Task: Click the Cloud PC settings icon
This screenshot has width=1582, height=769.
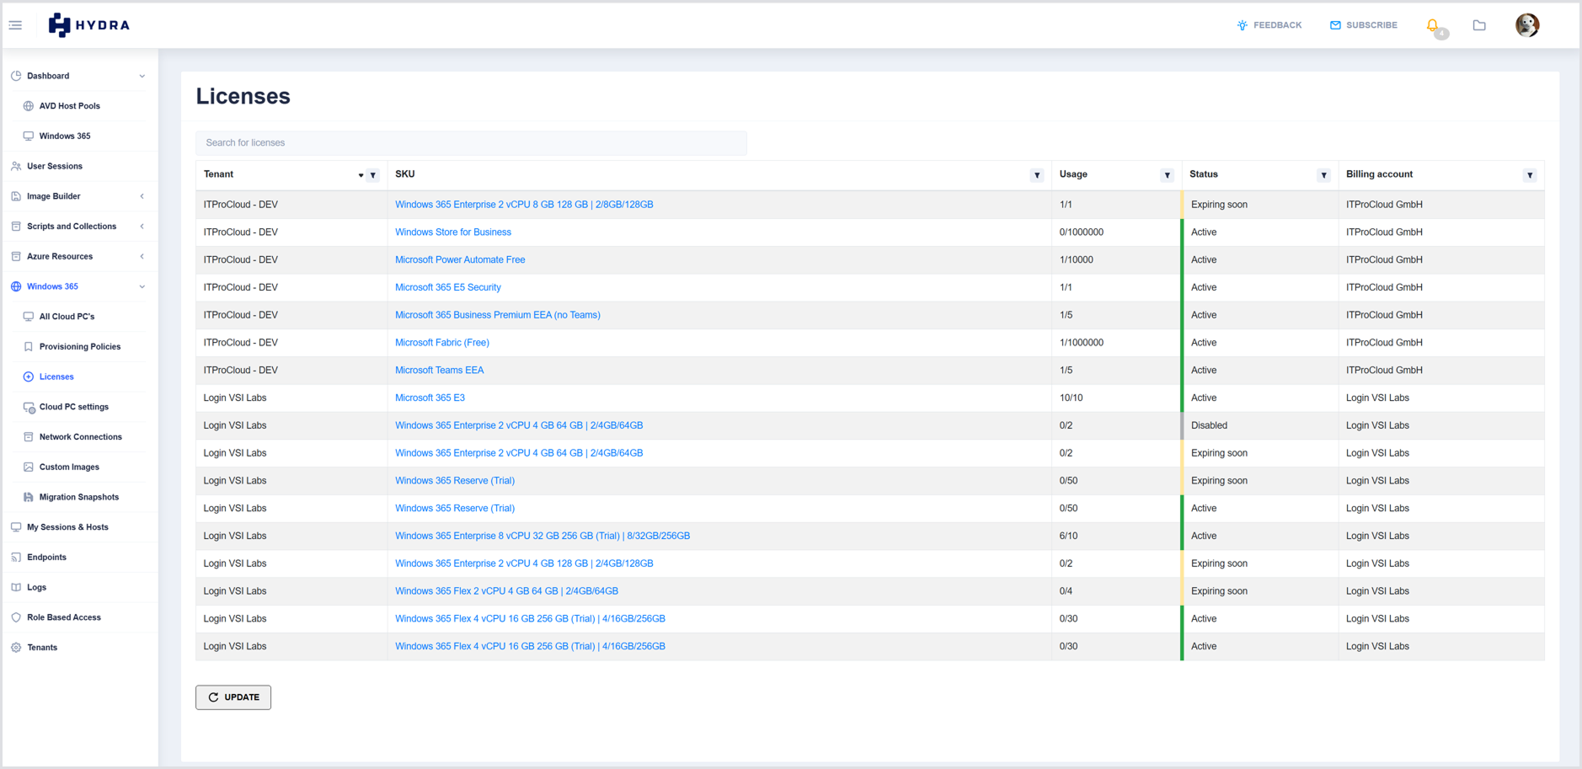Action: (29, 408)
